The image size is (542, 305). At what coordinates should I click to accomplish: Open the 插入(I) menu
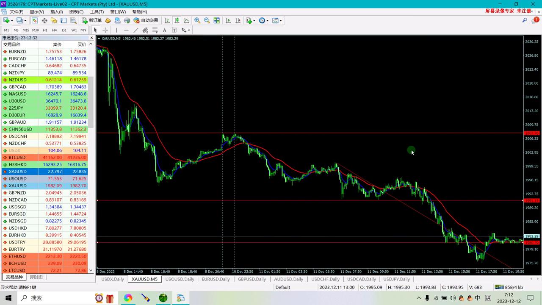click(57, 11)
